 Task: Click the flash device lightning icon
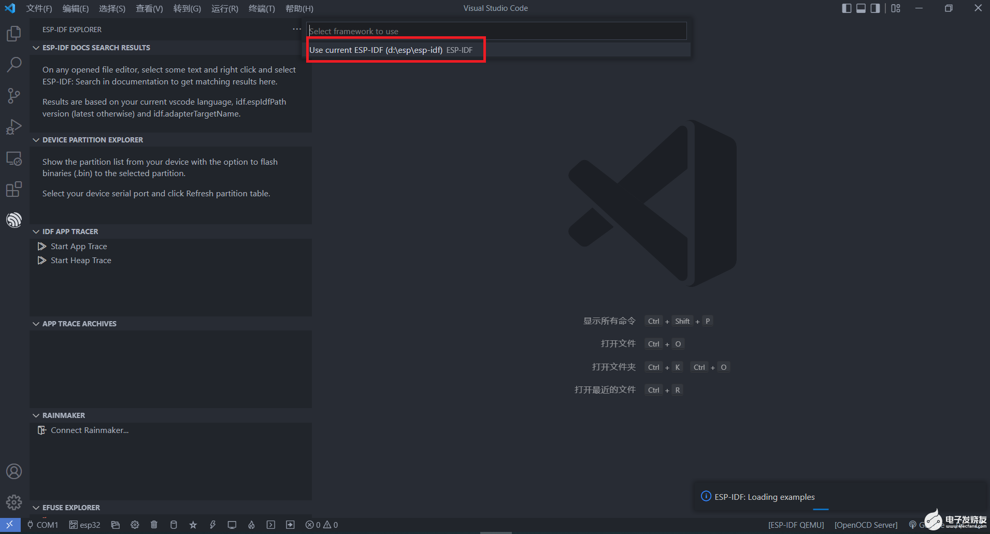(212, 525)
